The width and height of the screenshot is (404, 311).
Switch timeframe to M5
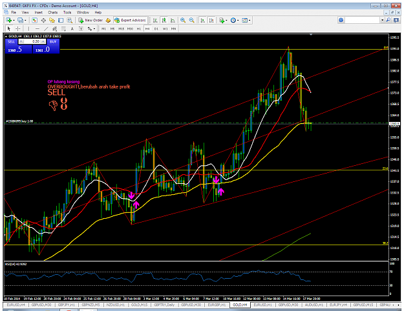coord(112,29)
